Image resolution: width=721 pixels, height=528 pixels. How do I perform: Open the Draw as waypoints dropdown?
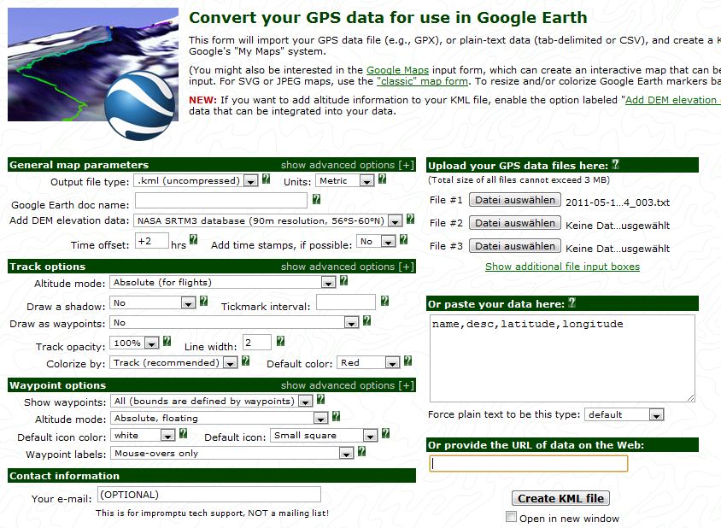pyautogui.click(x=234, y=323)
